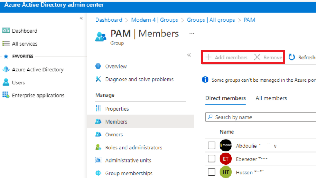This screenshot has width=316, height=178.
Task: Click the Diagnose and solve problems wrench icon
Action: coord(98,79)
